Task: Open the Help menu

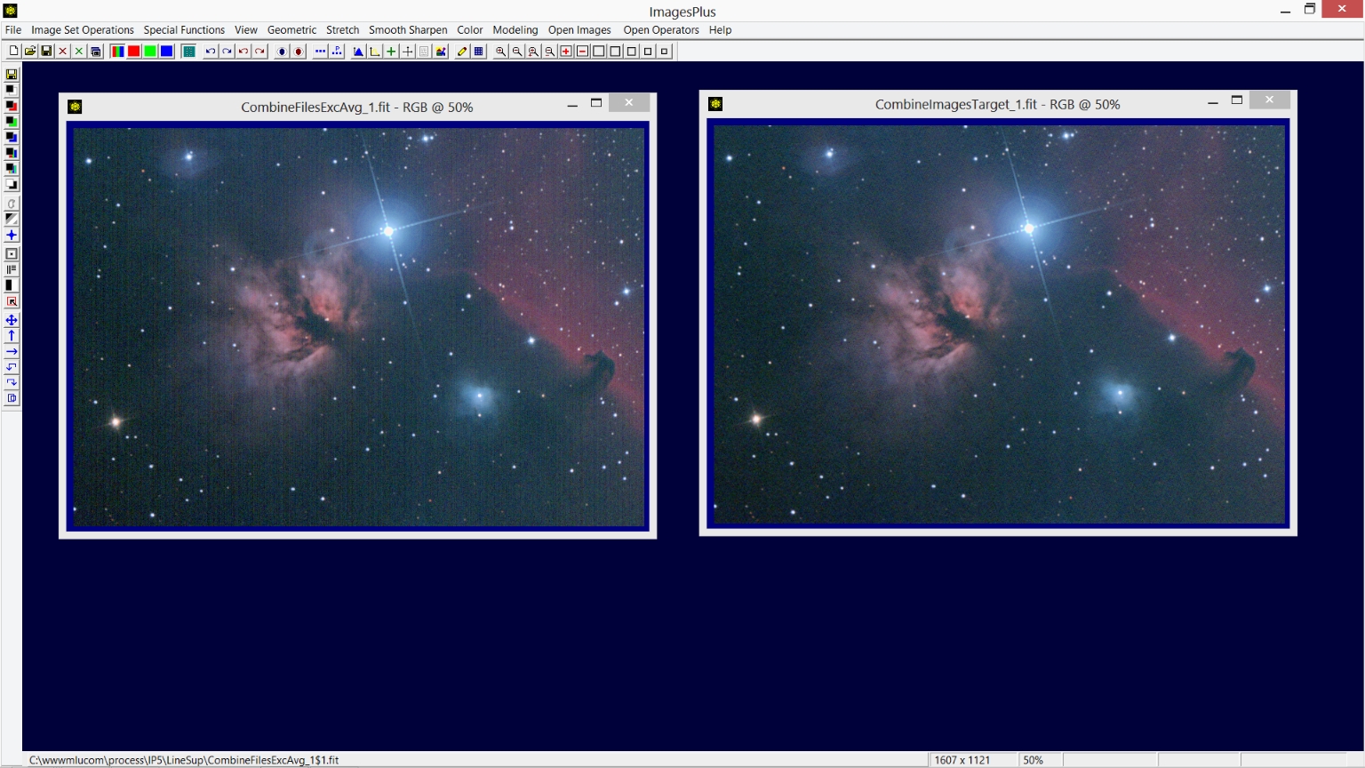Action: pos(720,30)
